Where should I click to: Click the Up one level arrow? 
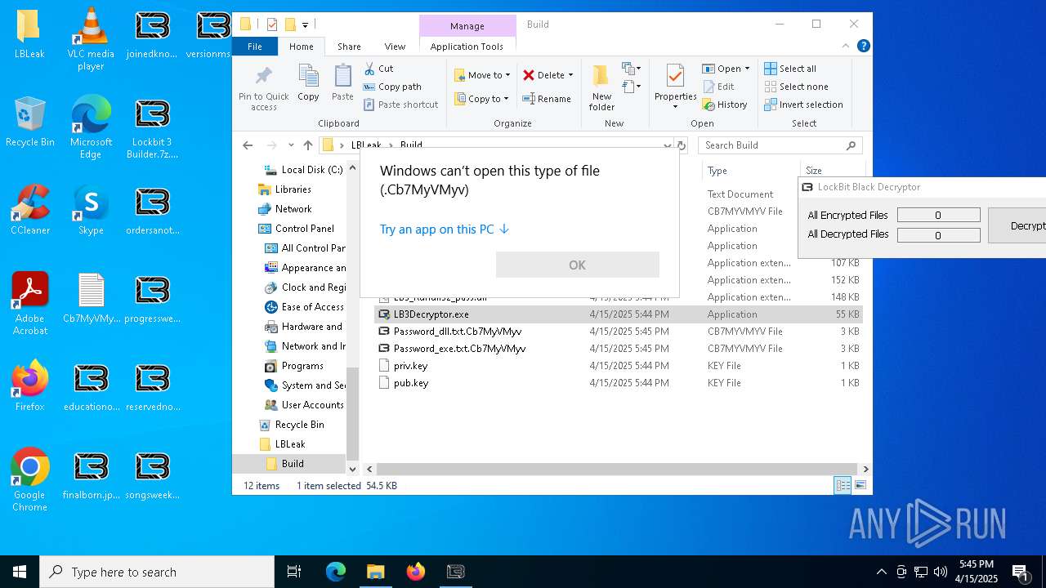pos(307,145)
